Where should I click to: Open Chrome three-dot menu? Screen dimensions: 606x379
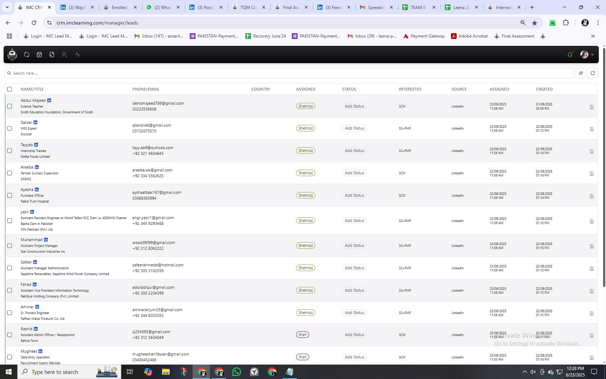(x=598, y=23)
